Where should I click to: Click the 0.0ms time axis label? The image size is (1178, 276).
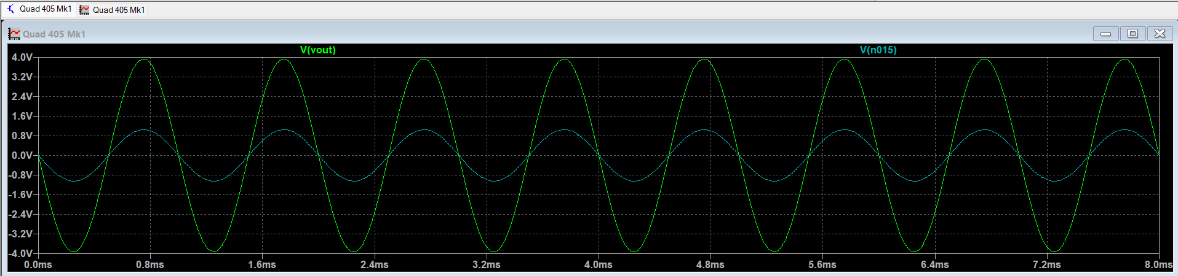38,264
